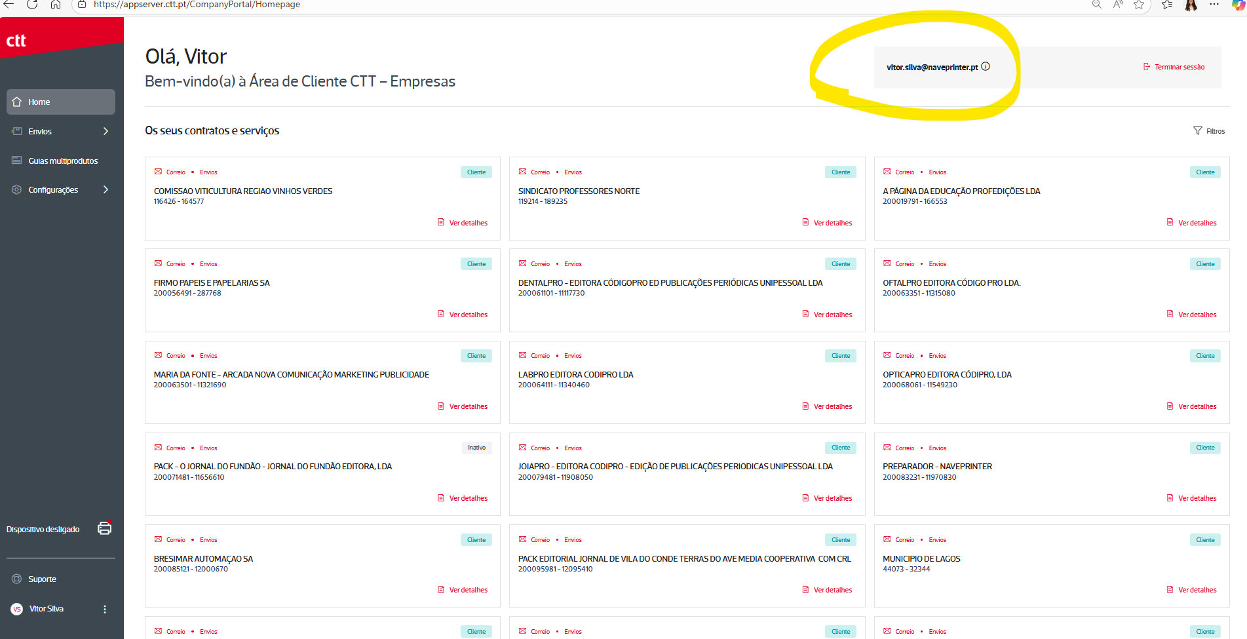Expand the Configurações submenu chevron
The width and height of the screenshot is (1247, 639).
(x=106, y=189)
